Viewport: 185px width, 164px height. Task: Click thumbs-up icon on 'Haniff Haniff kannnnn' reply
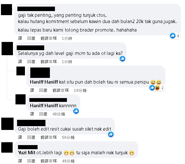pyautogui.click(x=76, y=111)
